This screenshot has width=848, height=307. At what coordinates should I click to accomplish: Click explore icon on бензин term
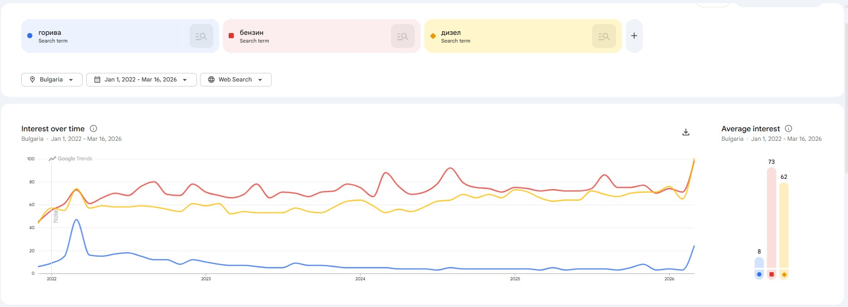tap(402, 36)
